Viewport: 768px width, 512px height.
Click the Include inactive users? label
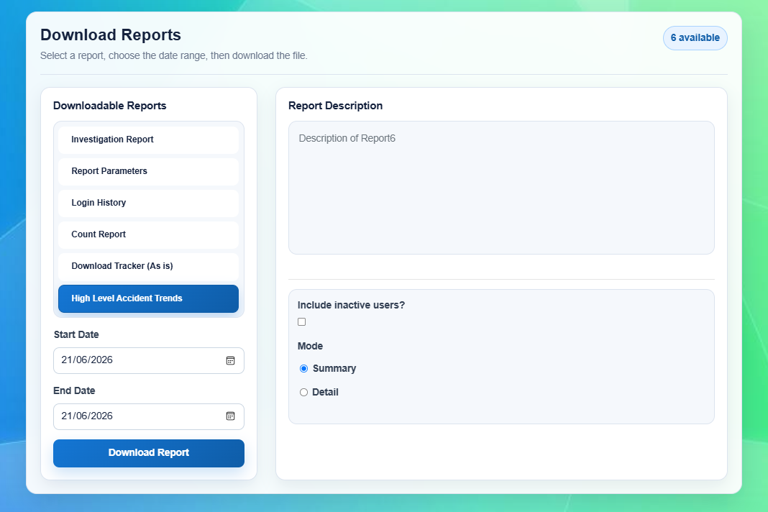click(x=351, y=305)
